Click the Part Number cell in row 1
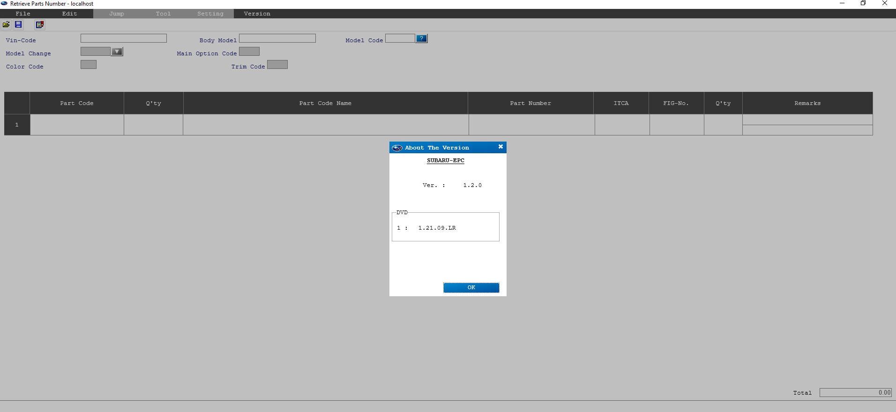This screenshot has height=412, width=896. click(x=532, y=125)
